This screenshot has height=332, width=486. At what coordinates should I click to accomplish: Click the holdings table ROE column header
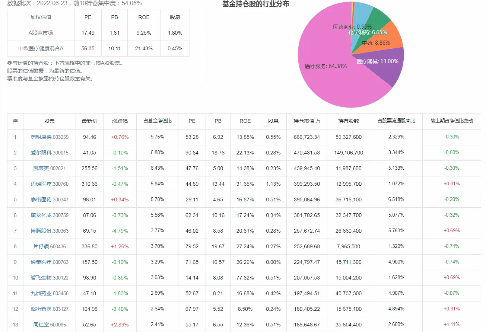point(245,121)
